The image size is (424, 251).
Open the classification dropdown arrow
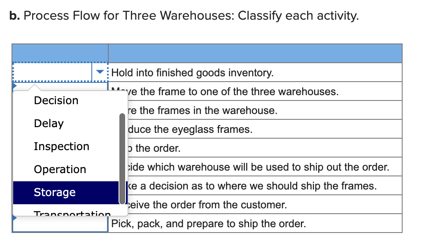[x=99, y=71]
